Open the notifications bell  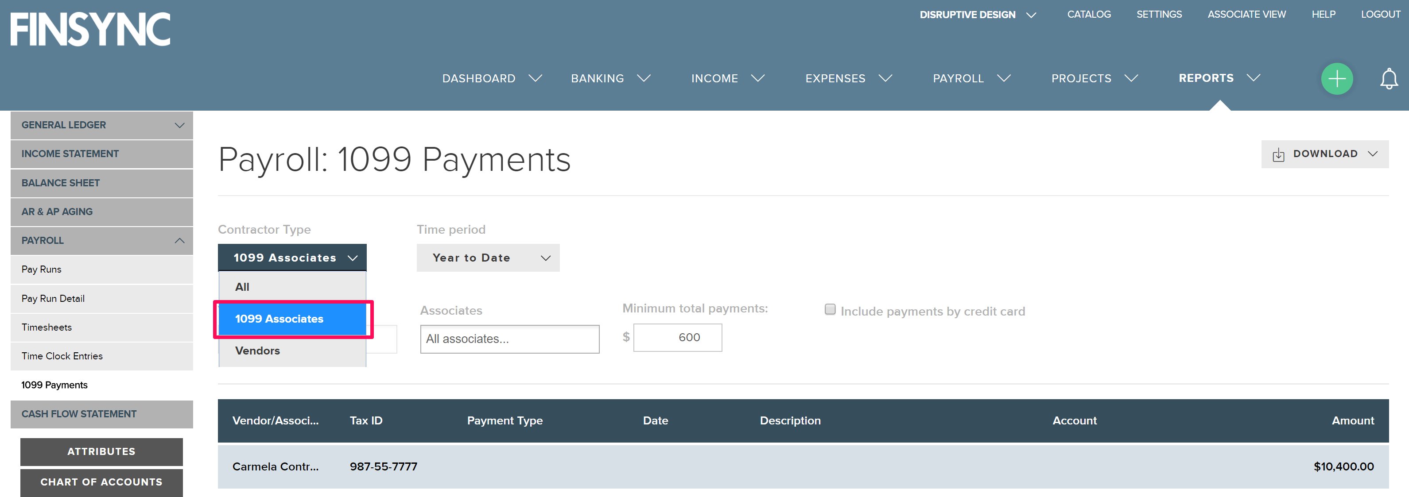1388,79
